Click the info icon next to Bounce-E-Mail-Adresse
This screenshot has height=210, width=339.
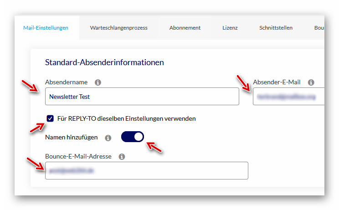click(x=122, y=157)
